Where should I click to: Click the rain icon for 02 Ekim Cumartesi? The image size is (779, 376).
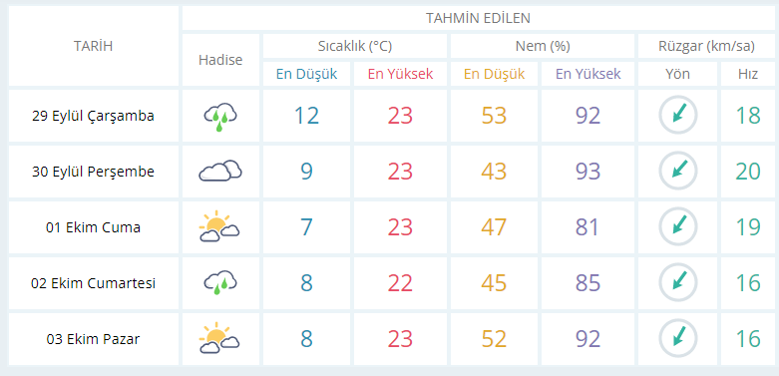click(x=220, y=283)
